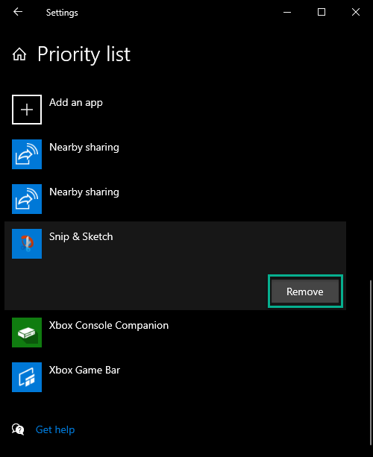Image resolution: width=373 pixels, height=457 pixels.
Task: Select the Nearby sharing icon above Snip & Sketch
Action: [27, 199]
